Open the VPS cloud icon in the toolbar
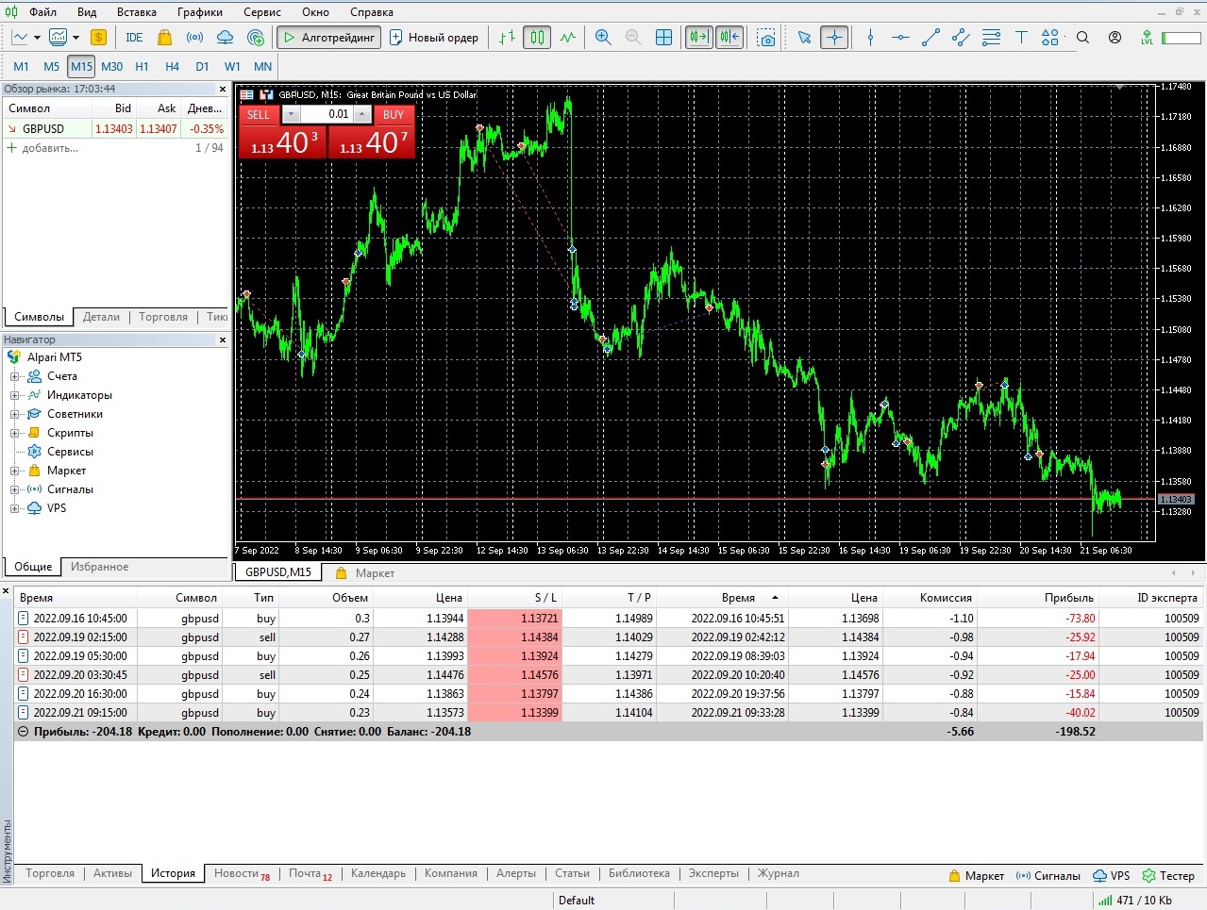Viewport: 1207px width, 910px height. (225, 38)
